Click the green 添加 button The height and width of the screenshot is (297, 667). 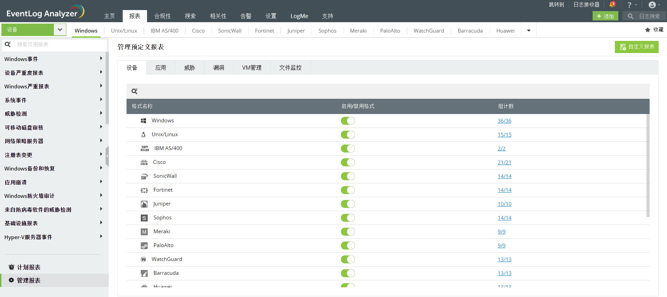605,16
